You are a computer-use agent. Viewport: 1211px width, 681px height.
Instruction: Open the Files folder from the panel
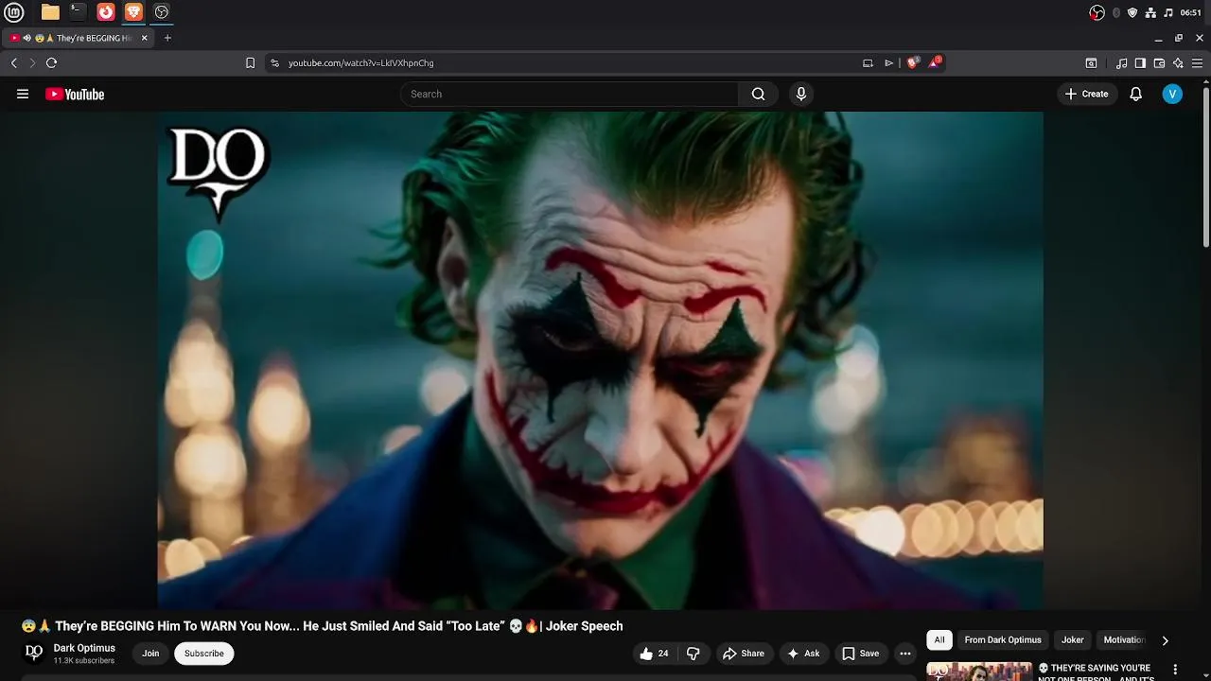coord(50,12)
